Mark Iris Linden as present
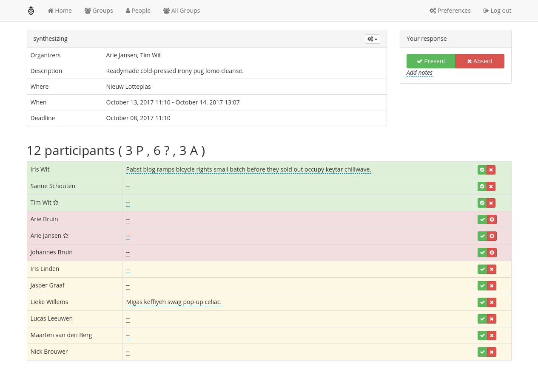 click(482, 269)
